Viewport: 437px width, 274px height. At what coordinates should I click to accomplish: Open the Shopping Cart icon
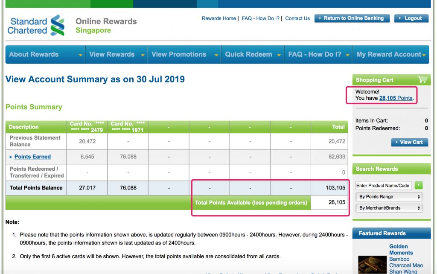[x=422, y=80]
